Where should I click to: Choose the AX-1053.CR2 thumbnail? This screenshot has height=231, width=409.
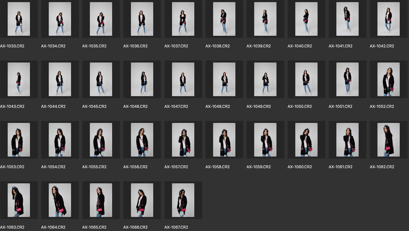coord(19,140)
